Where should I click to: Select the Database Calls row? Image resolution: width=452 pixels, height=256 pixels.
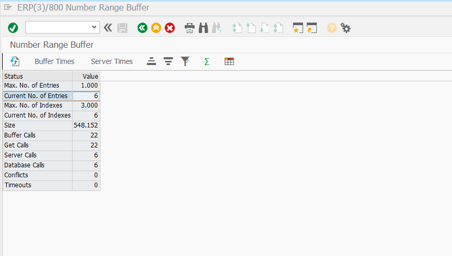[x=52, y=165]
